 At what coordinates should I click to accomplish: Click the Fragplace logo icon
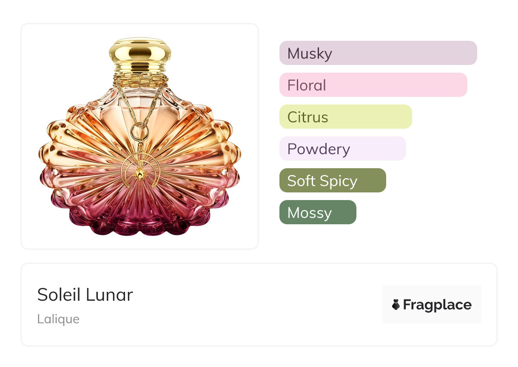[396, 305]
